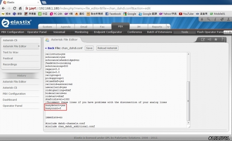Open Monitoring submenu
Screen dimensions: 232x141
click(x=81, y=32)
